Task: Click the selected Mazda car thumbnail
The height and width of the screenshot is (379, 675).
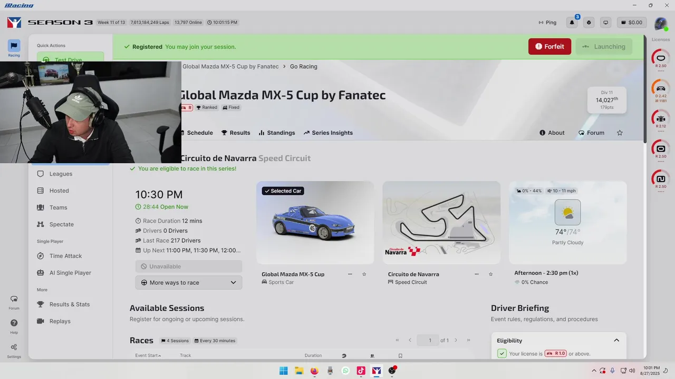Action: [x=315, y=223]
